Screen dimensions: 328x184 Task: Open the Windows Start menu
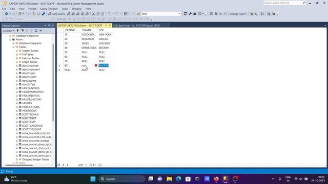93,179
